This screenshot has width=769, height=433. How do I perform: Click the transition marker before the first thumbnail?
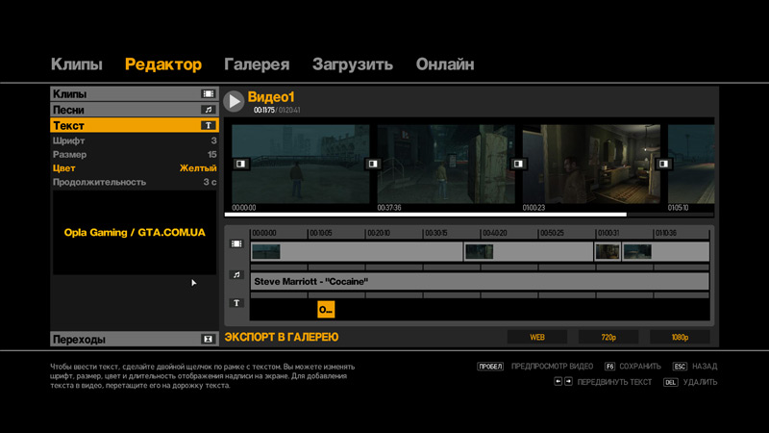pyautogui.click(x=240, y=165)
